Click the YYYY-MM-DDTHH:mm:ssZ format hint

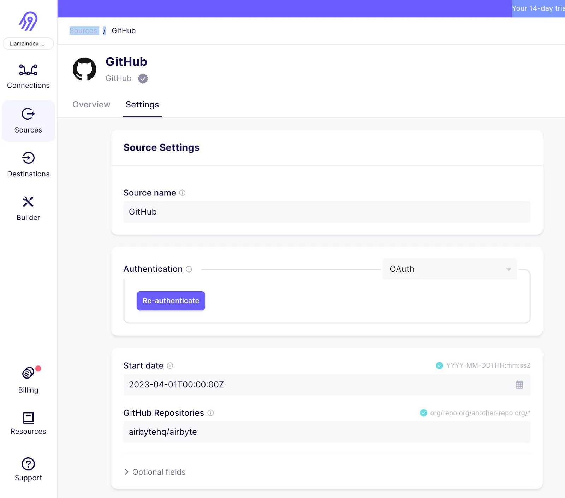488,365
